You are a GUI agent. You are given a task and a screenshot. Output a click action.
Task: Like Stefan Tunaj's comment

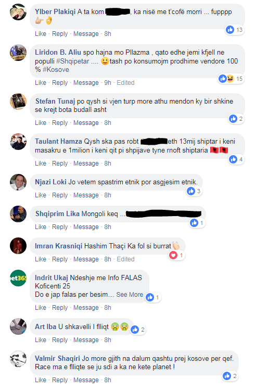pos(41,123)
